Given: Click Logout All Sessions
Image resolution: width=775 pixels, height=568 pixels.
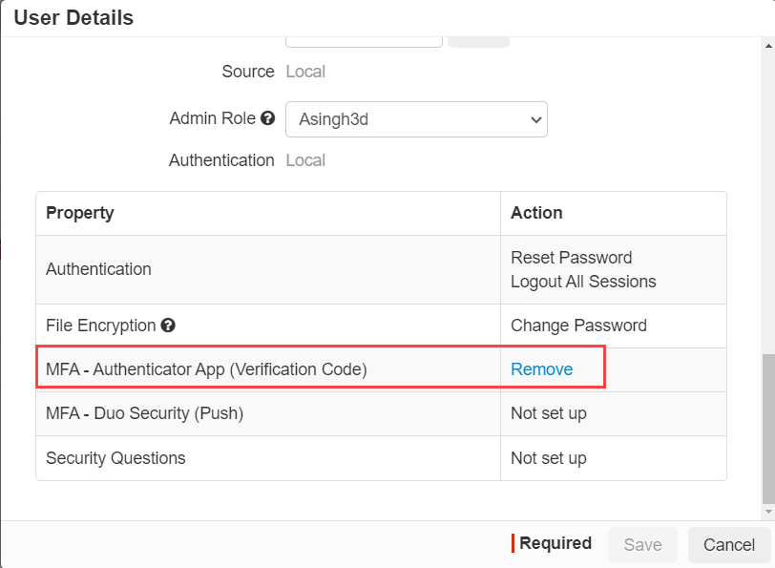Looking at the screenshot, I should (582, 282).
